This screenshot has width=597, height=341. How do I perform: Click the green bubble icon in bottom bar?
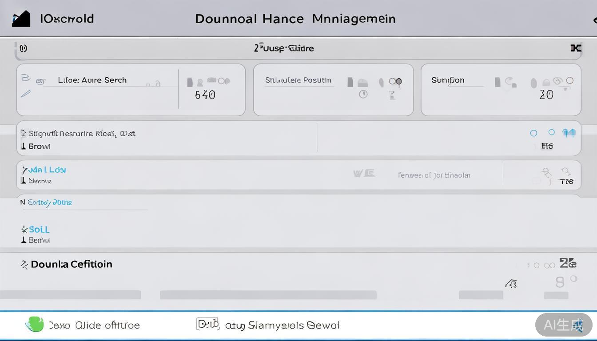pyautogui.click(x=35, y=325)
